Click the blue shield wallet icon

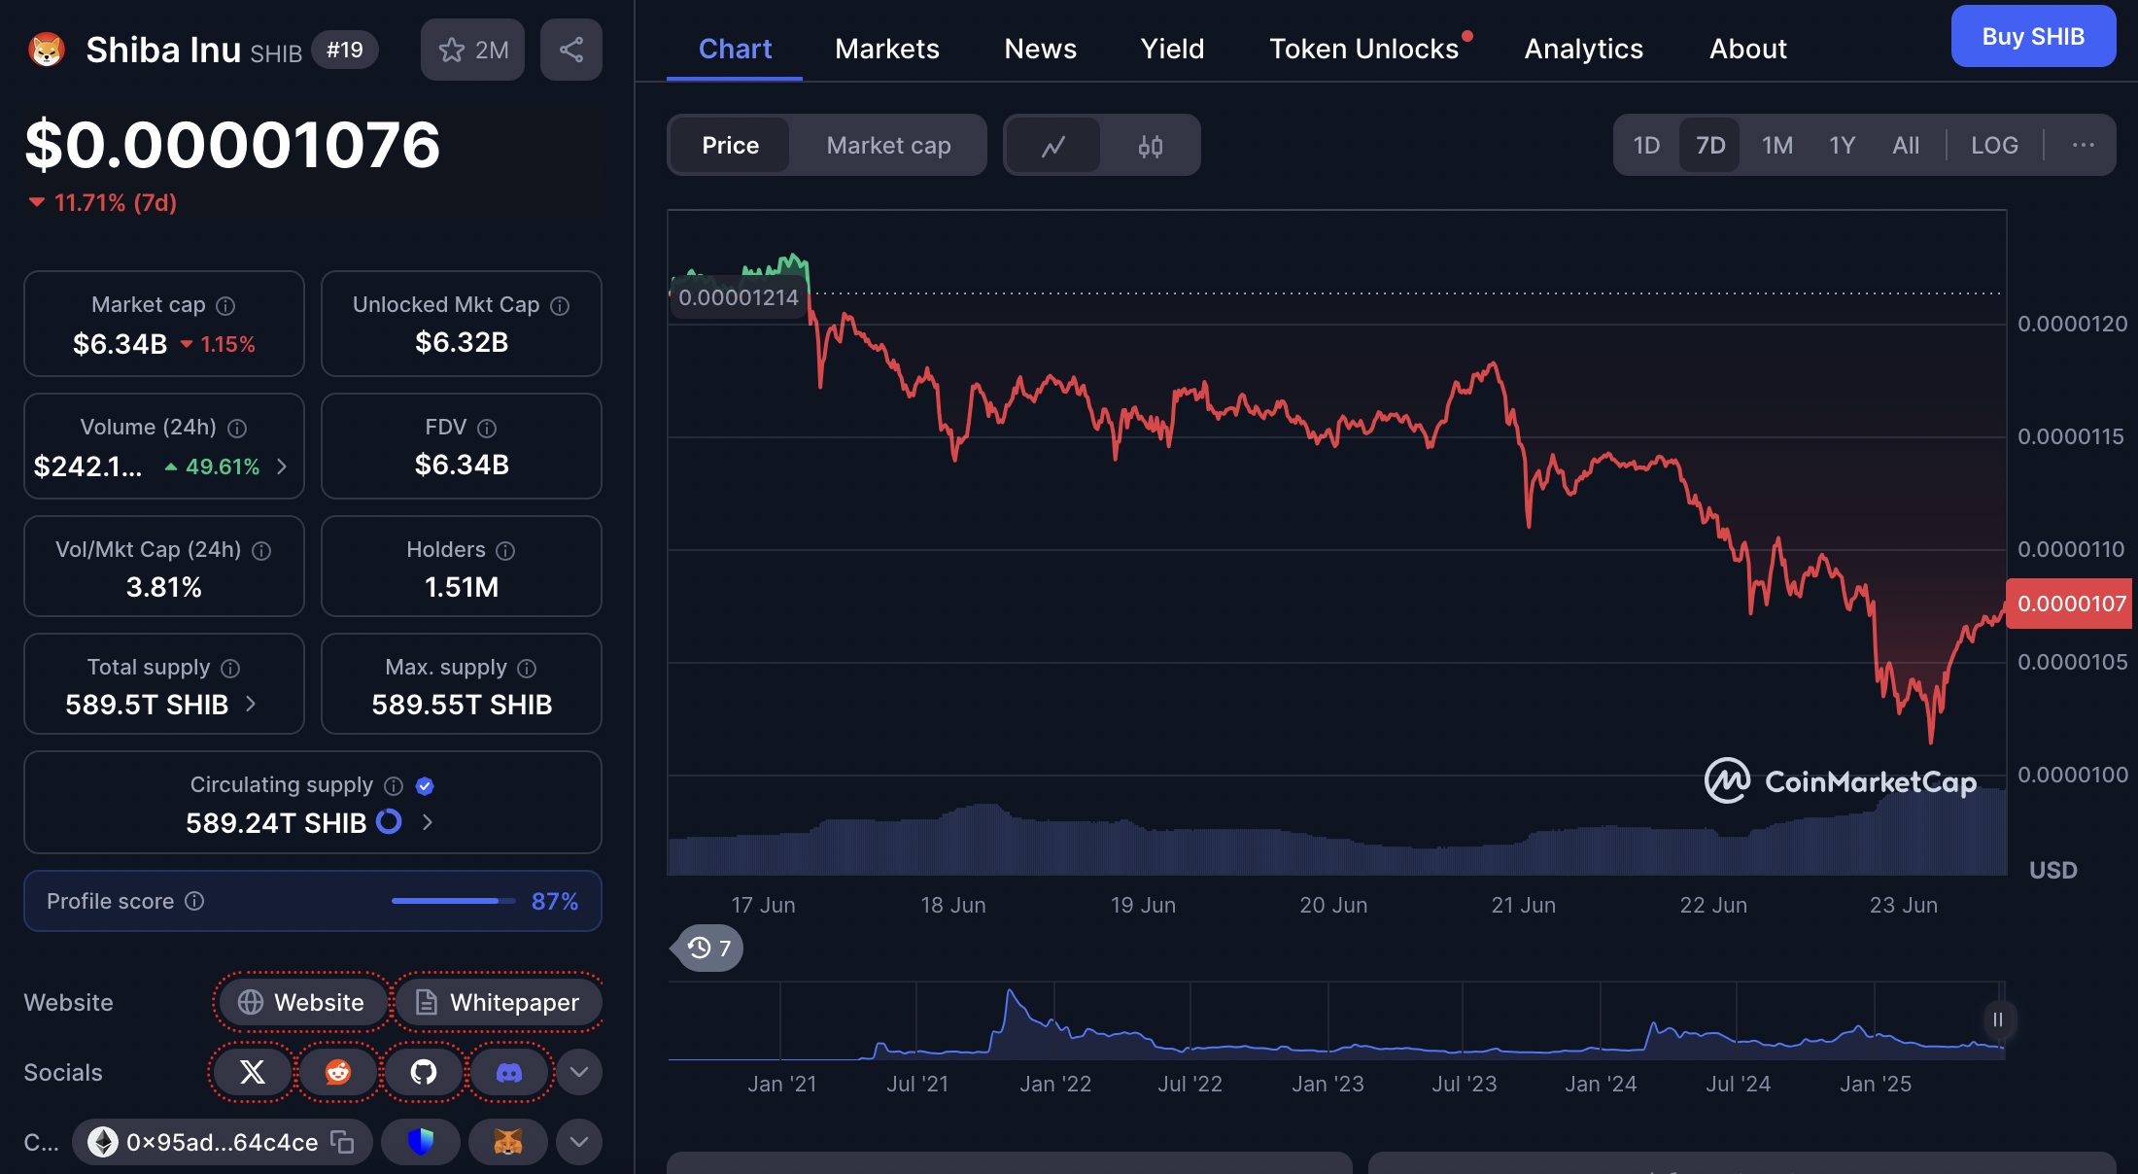coord(421,1142)
